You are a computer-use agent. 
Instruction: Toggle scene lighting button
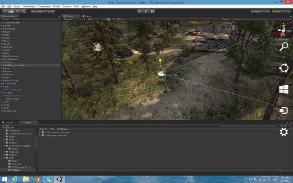pos(108,19)
